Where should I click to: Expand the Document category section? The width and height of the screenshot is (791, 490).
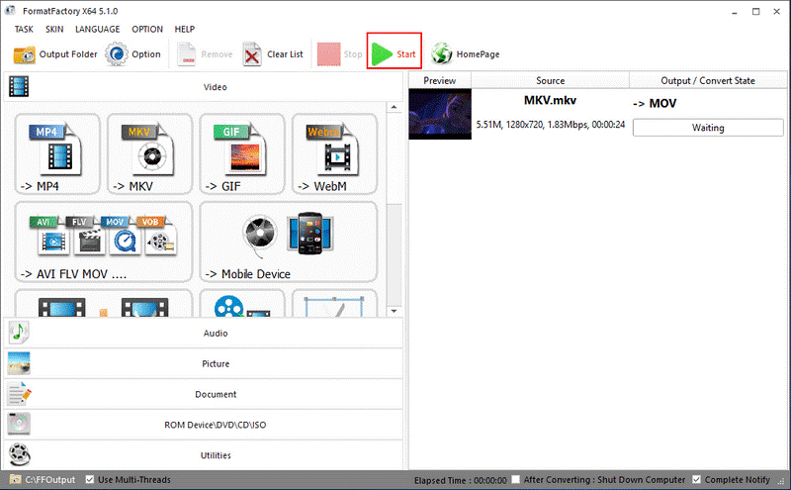click(204, 394)
